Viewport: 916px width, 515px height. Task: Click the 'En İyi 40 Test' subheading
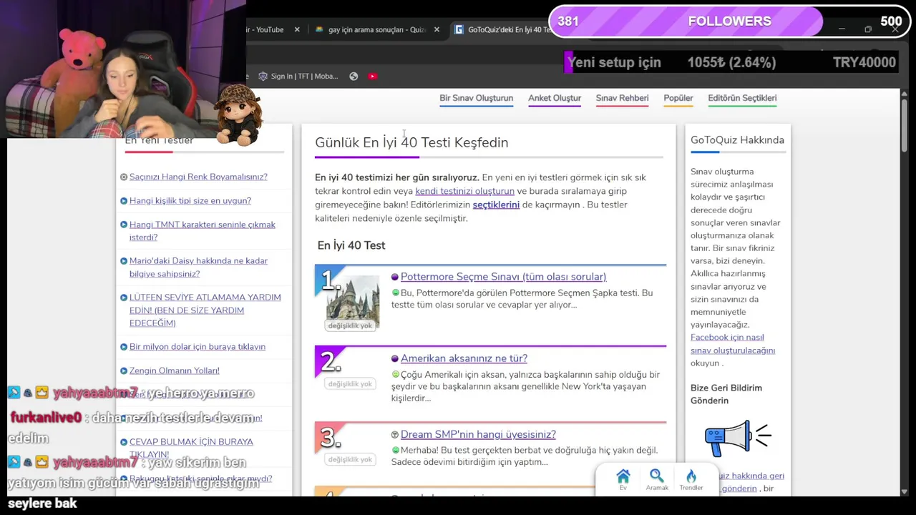(351, 245)
